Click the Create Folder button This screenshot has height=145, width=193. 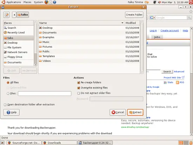tap(134, 15)
